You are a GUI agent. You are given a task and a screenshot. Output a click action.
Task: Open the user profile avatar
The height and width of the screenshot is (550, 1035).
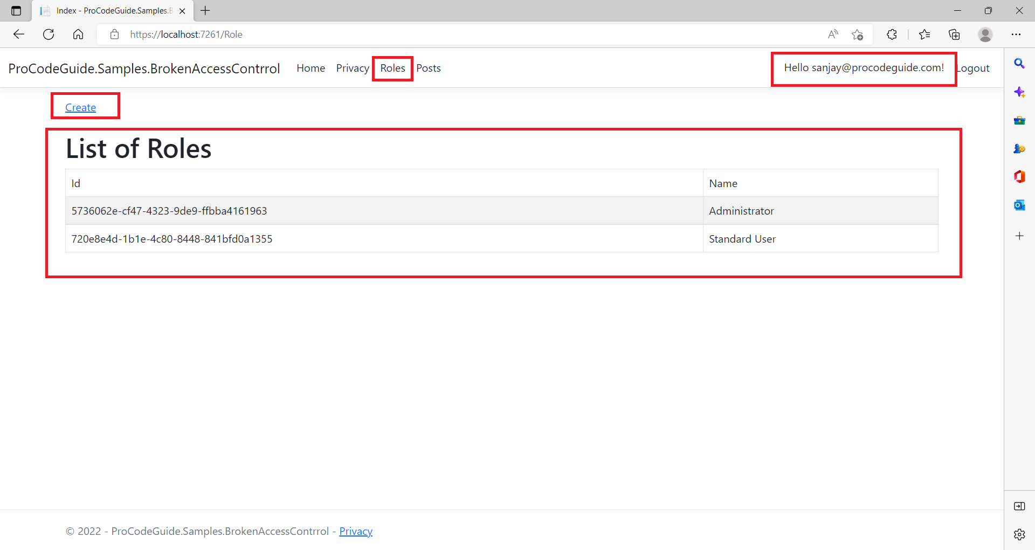point(985,35)
